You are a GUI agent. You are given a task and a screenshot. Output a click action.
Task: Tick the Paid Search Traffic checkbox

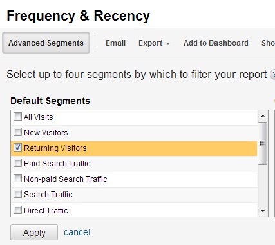17,163
